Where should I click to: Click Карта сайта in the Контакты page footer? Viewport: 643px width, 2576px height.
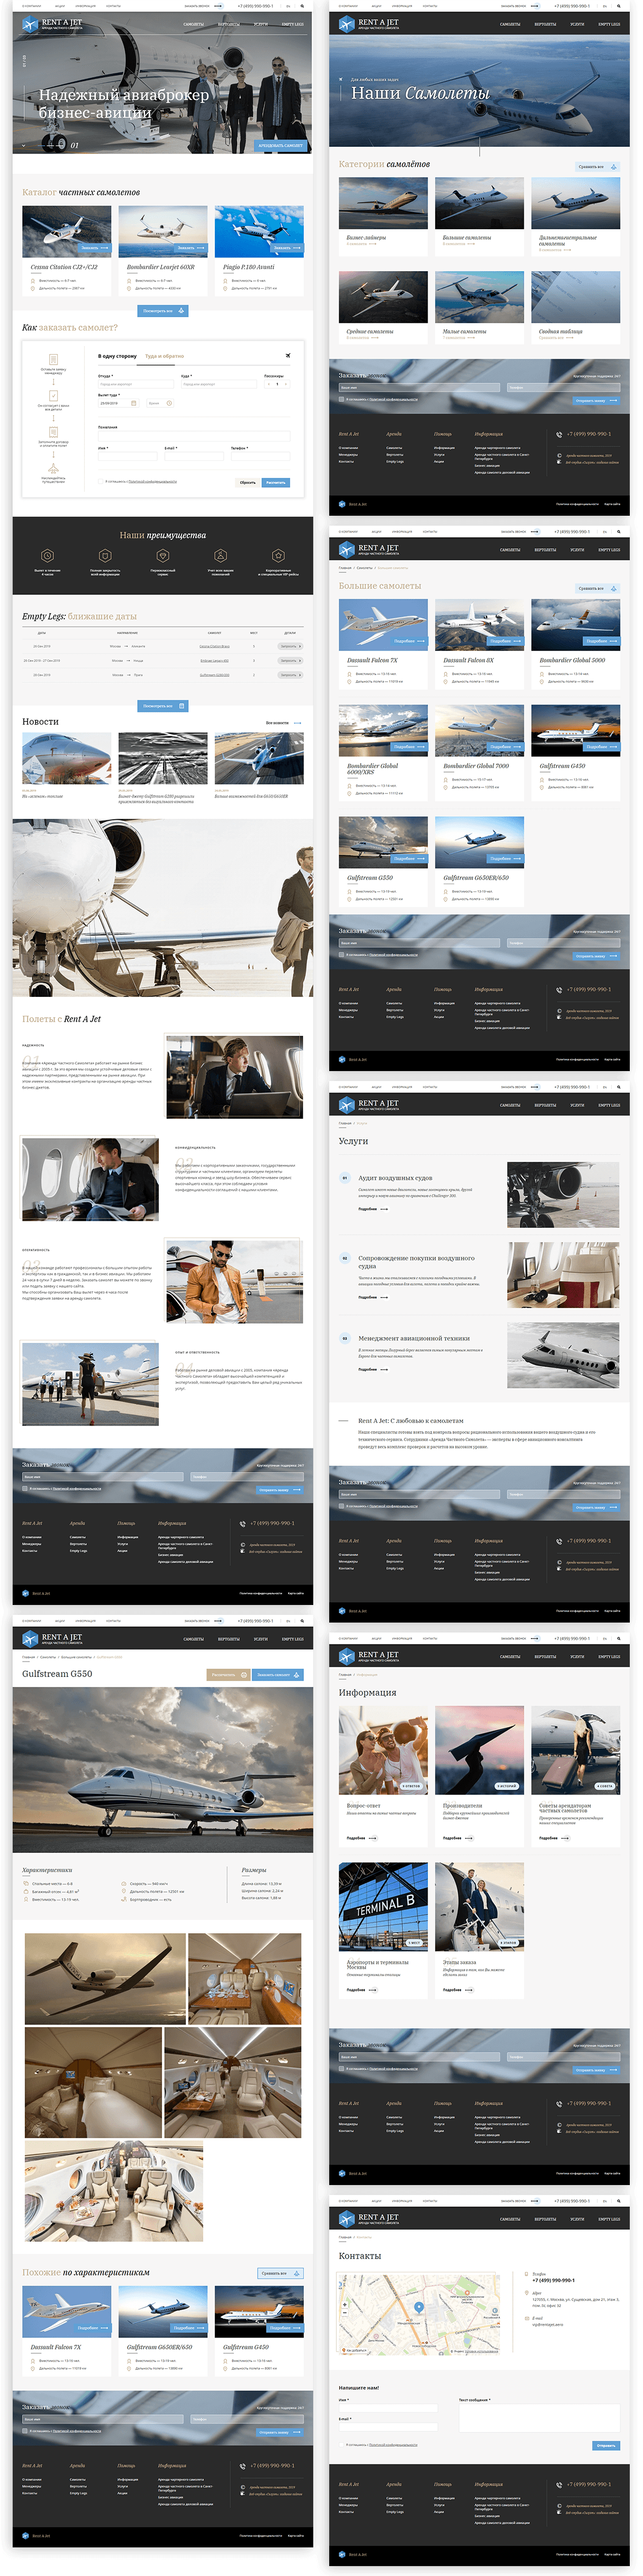pos(612,2554)
